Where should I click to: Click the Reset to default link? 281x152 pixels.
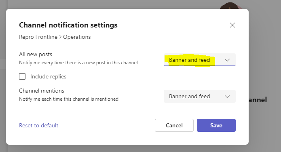(x=39, y=125)
